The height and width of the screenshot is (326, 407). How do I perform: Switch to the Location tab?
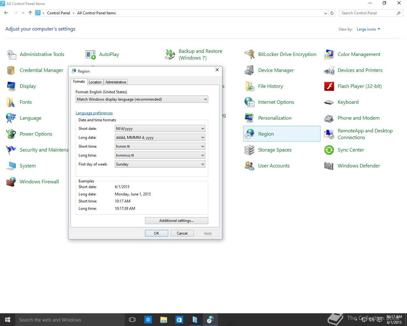(x=95, y=82)
